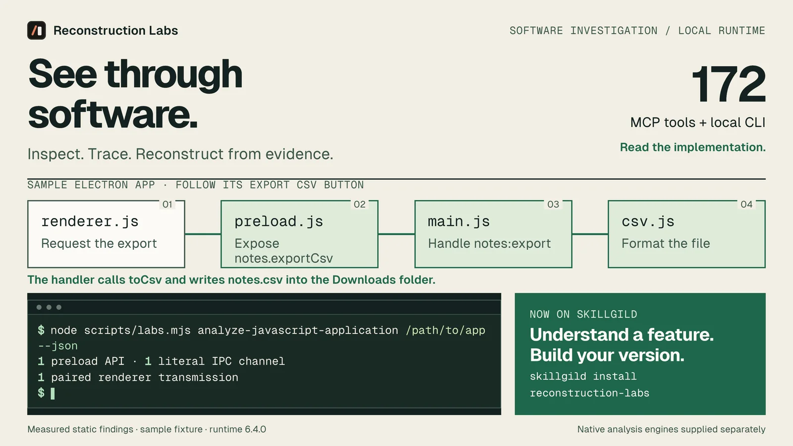
Task: Click step number 04 badge
Action: tap(746, 204)
